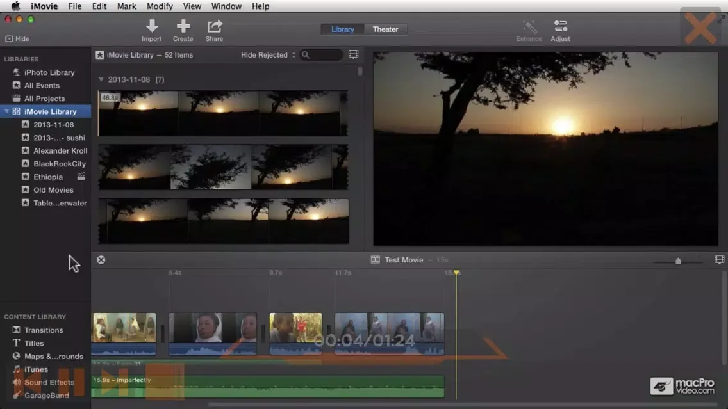Click the Test Movie title
728x409 pixels.
(404, 260)
